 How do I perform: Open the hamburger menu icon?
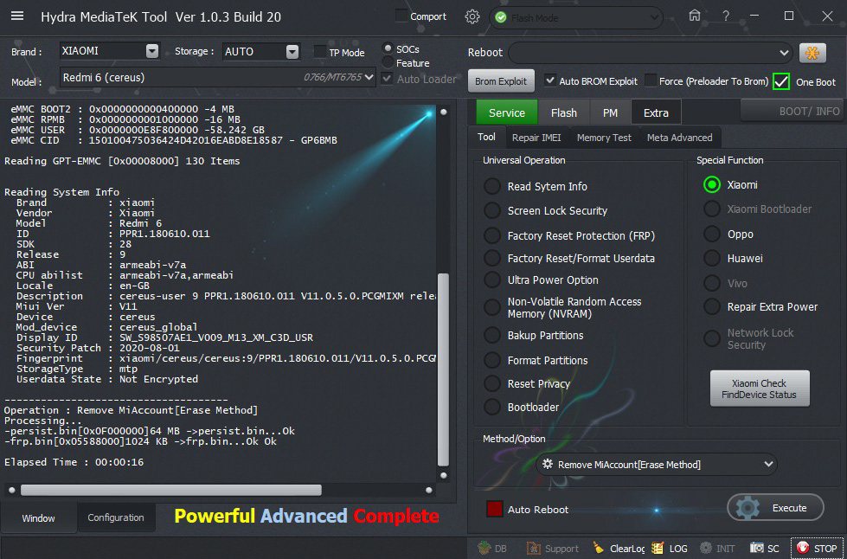click(x=17, y=17)
